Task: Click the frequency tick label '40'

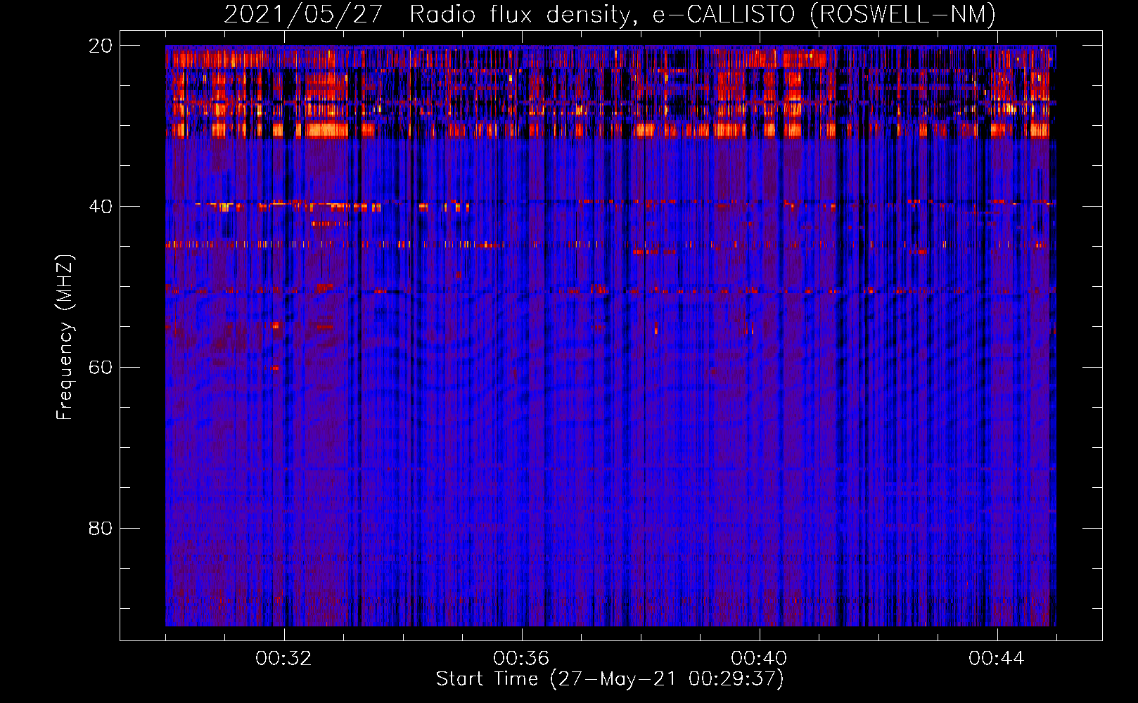Action: [101, 207]
